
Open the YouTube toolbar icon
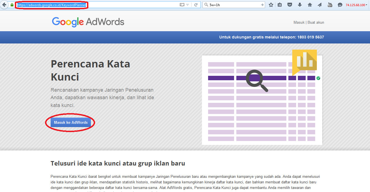pyautogui.click(x=330, y=5)
